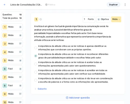The image size is (130, 104).
Task: Click the 'Total de pontos:' label
Action: tap(10, 18)
